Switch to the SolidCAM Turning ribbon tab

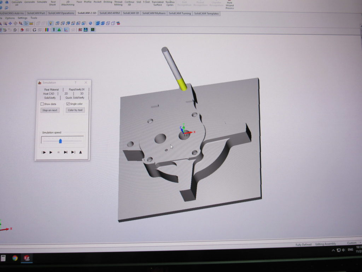(x=180, y=13)
